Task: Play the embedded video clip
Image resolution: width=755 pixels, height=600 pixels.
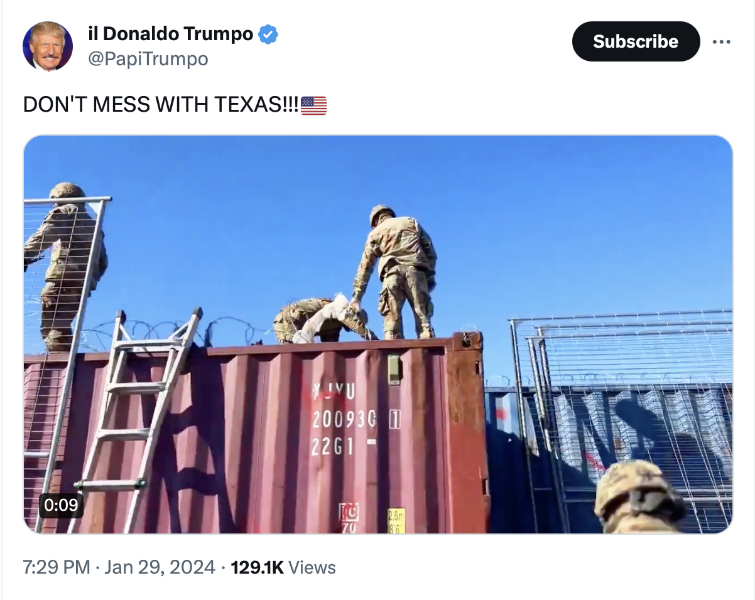Action: [x=378, y=335]
